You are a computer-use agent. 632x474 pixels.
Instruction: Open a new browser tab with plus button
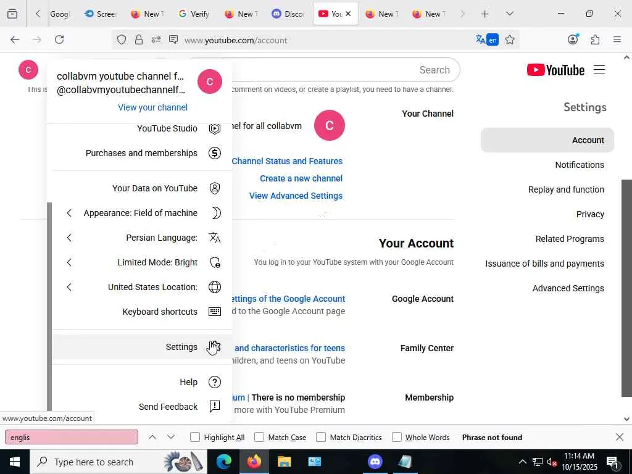coord(484,14)
